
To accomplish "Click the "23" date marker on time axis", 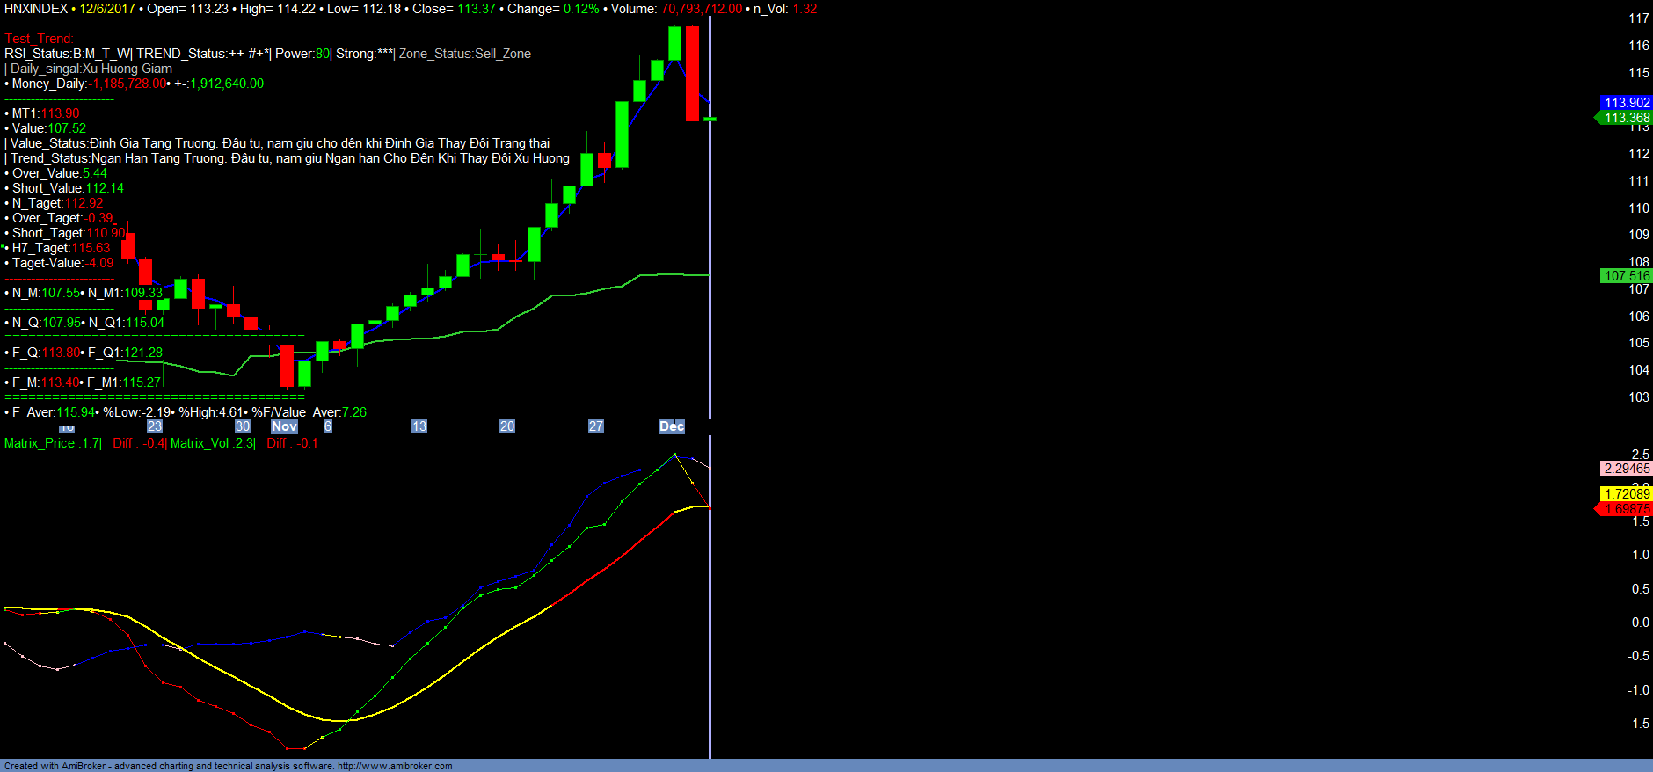I will (x=155, y=426).
